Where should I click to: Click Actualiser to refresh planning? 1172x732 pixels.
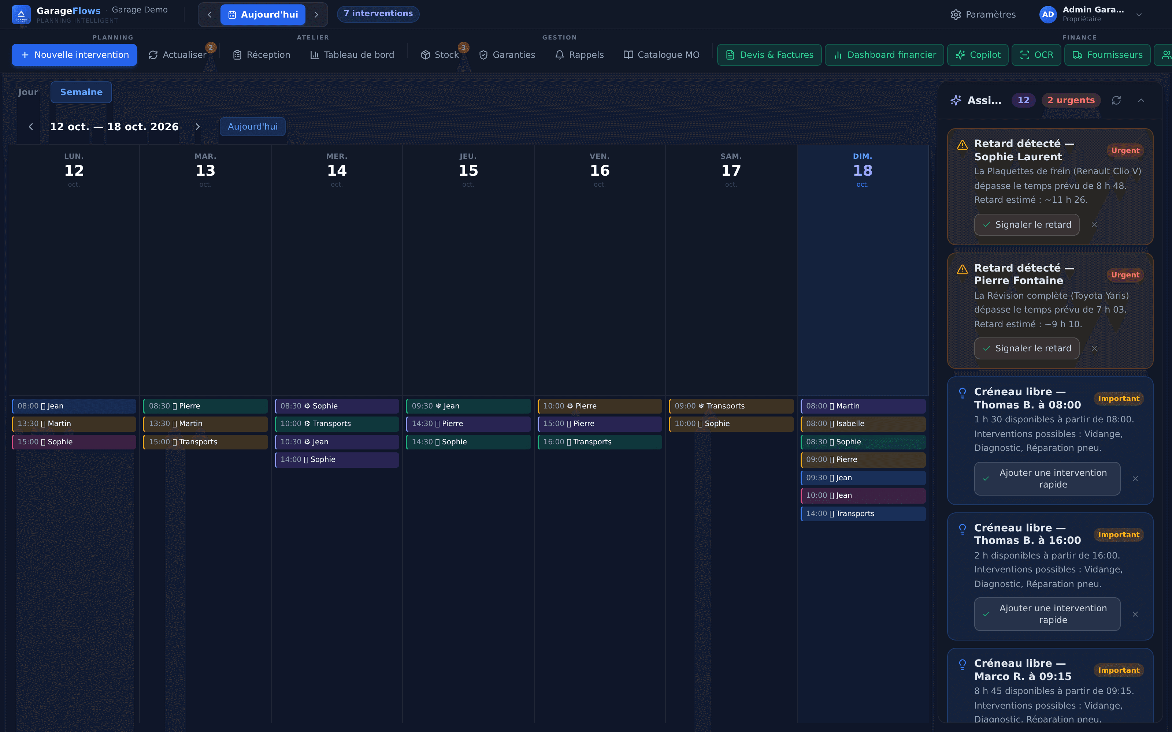pos(177,55)
